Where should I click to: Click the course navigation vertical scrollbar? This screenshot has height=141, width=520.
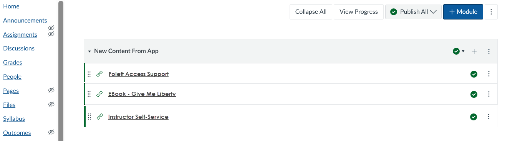click(x=61, y=71)
